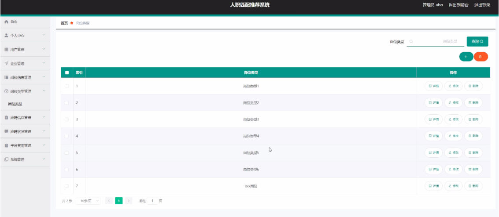
Task: Click the xxx岗位 table cell
Action: 251,186
